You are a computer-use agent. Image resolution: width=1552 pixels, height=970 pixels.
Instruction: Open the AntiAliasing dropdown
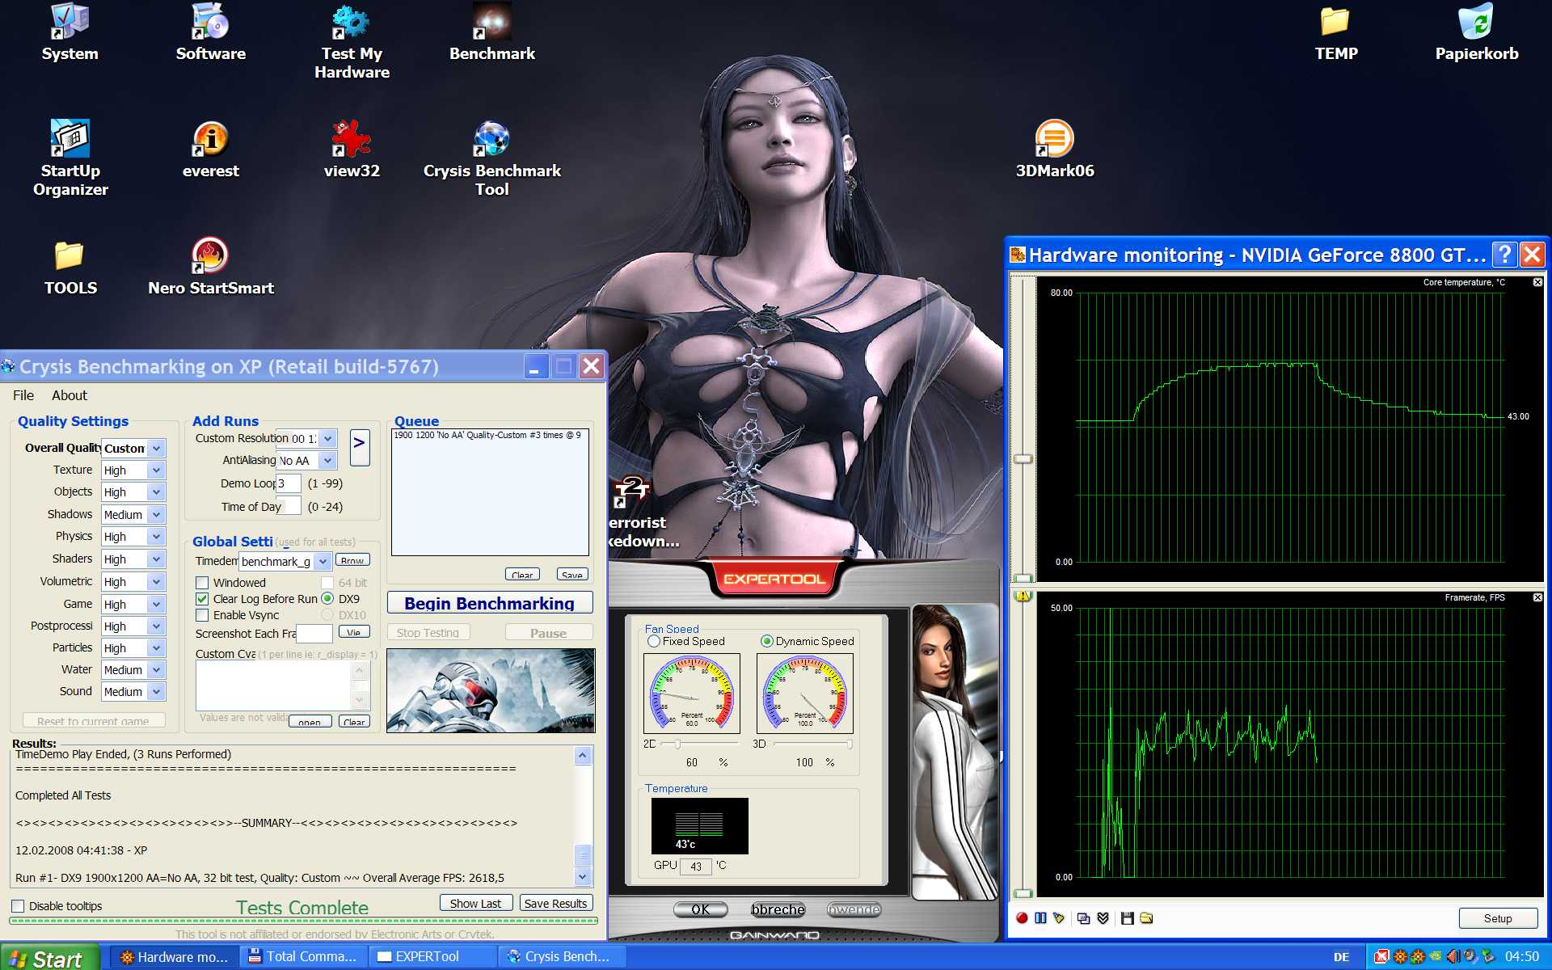327,461
